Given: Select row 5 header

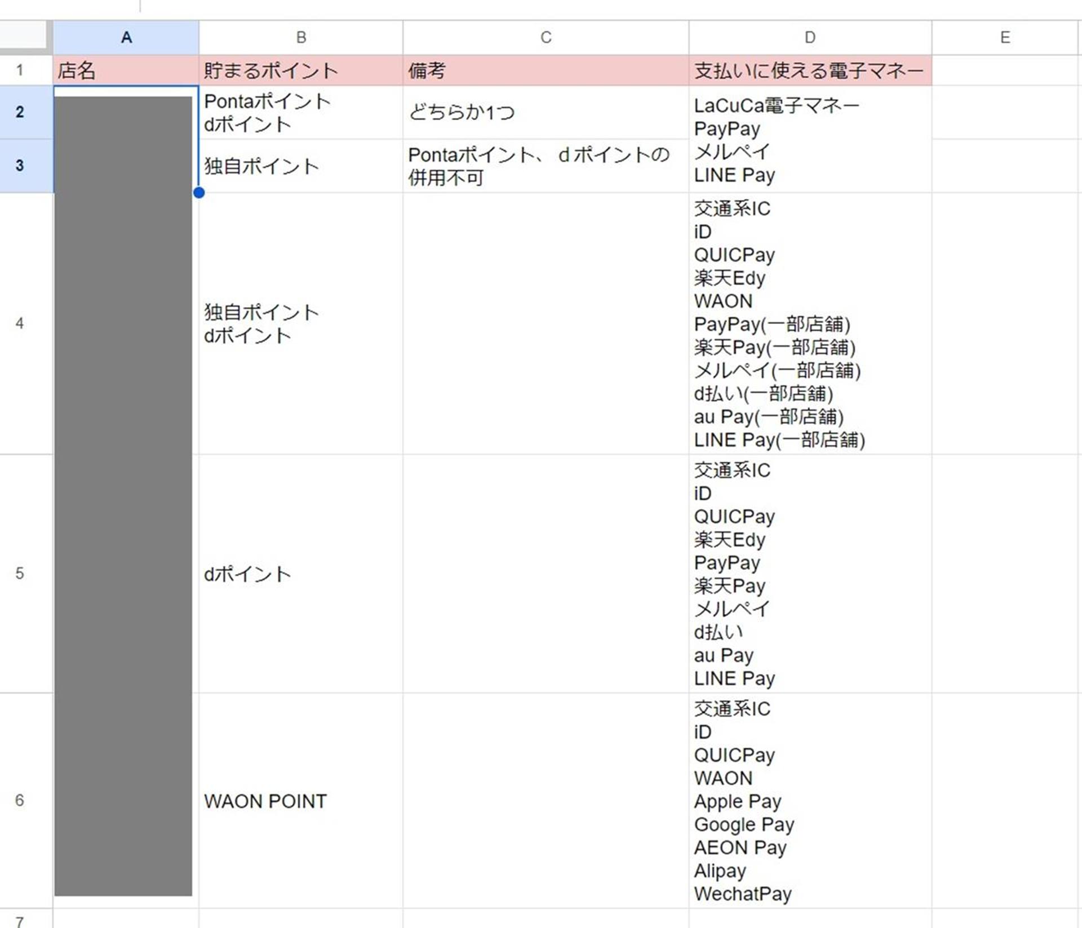Looking at the screenshot, I should point(20,573).
